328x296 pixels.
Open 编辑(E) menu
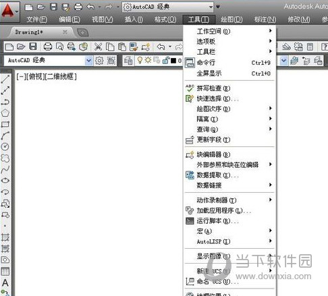point(70,20)
